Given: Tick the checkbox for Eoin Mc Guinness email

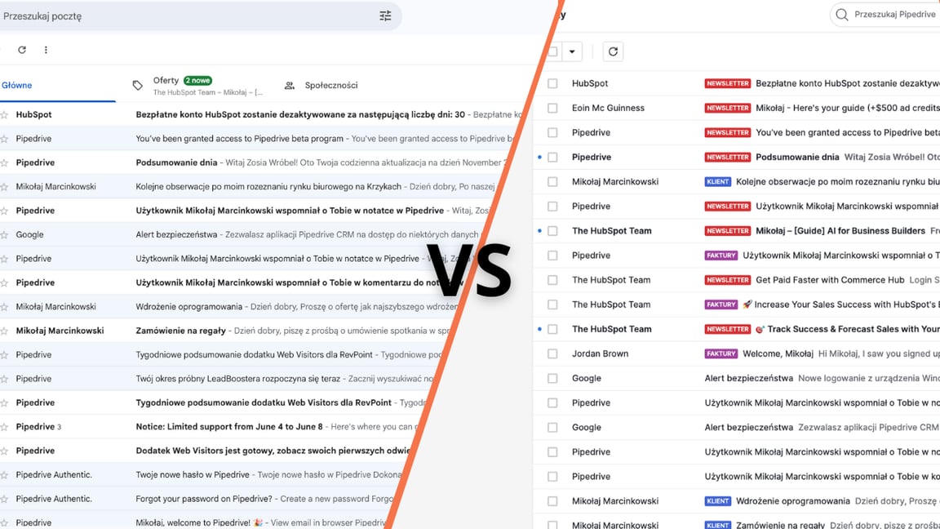Looking at the screenshot, I should (x=552, y=108).
